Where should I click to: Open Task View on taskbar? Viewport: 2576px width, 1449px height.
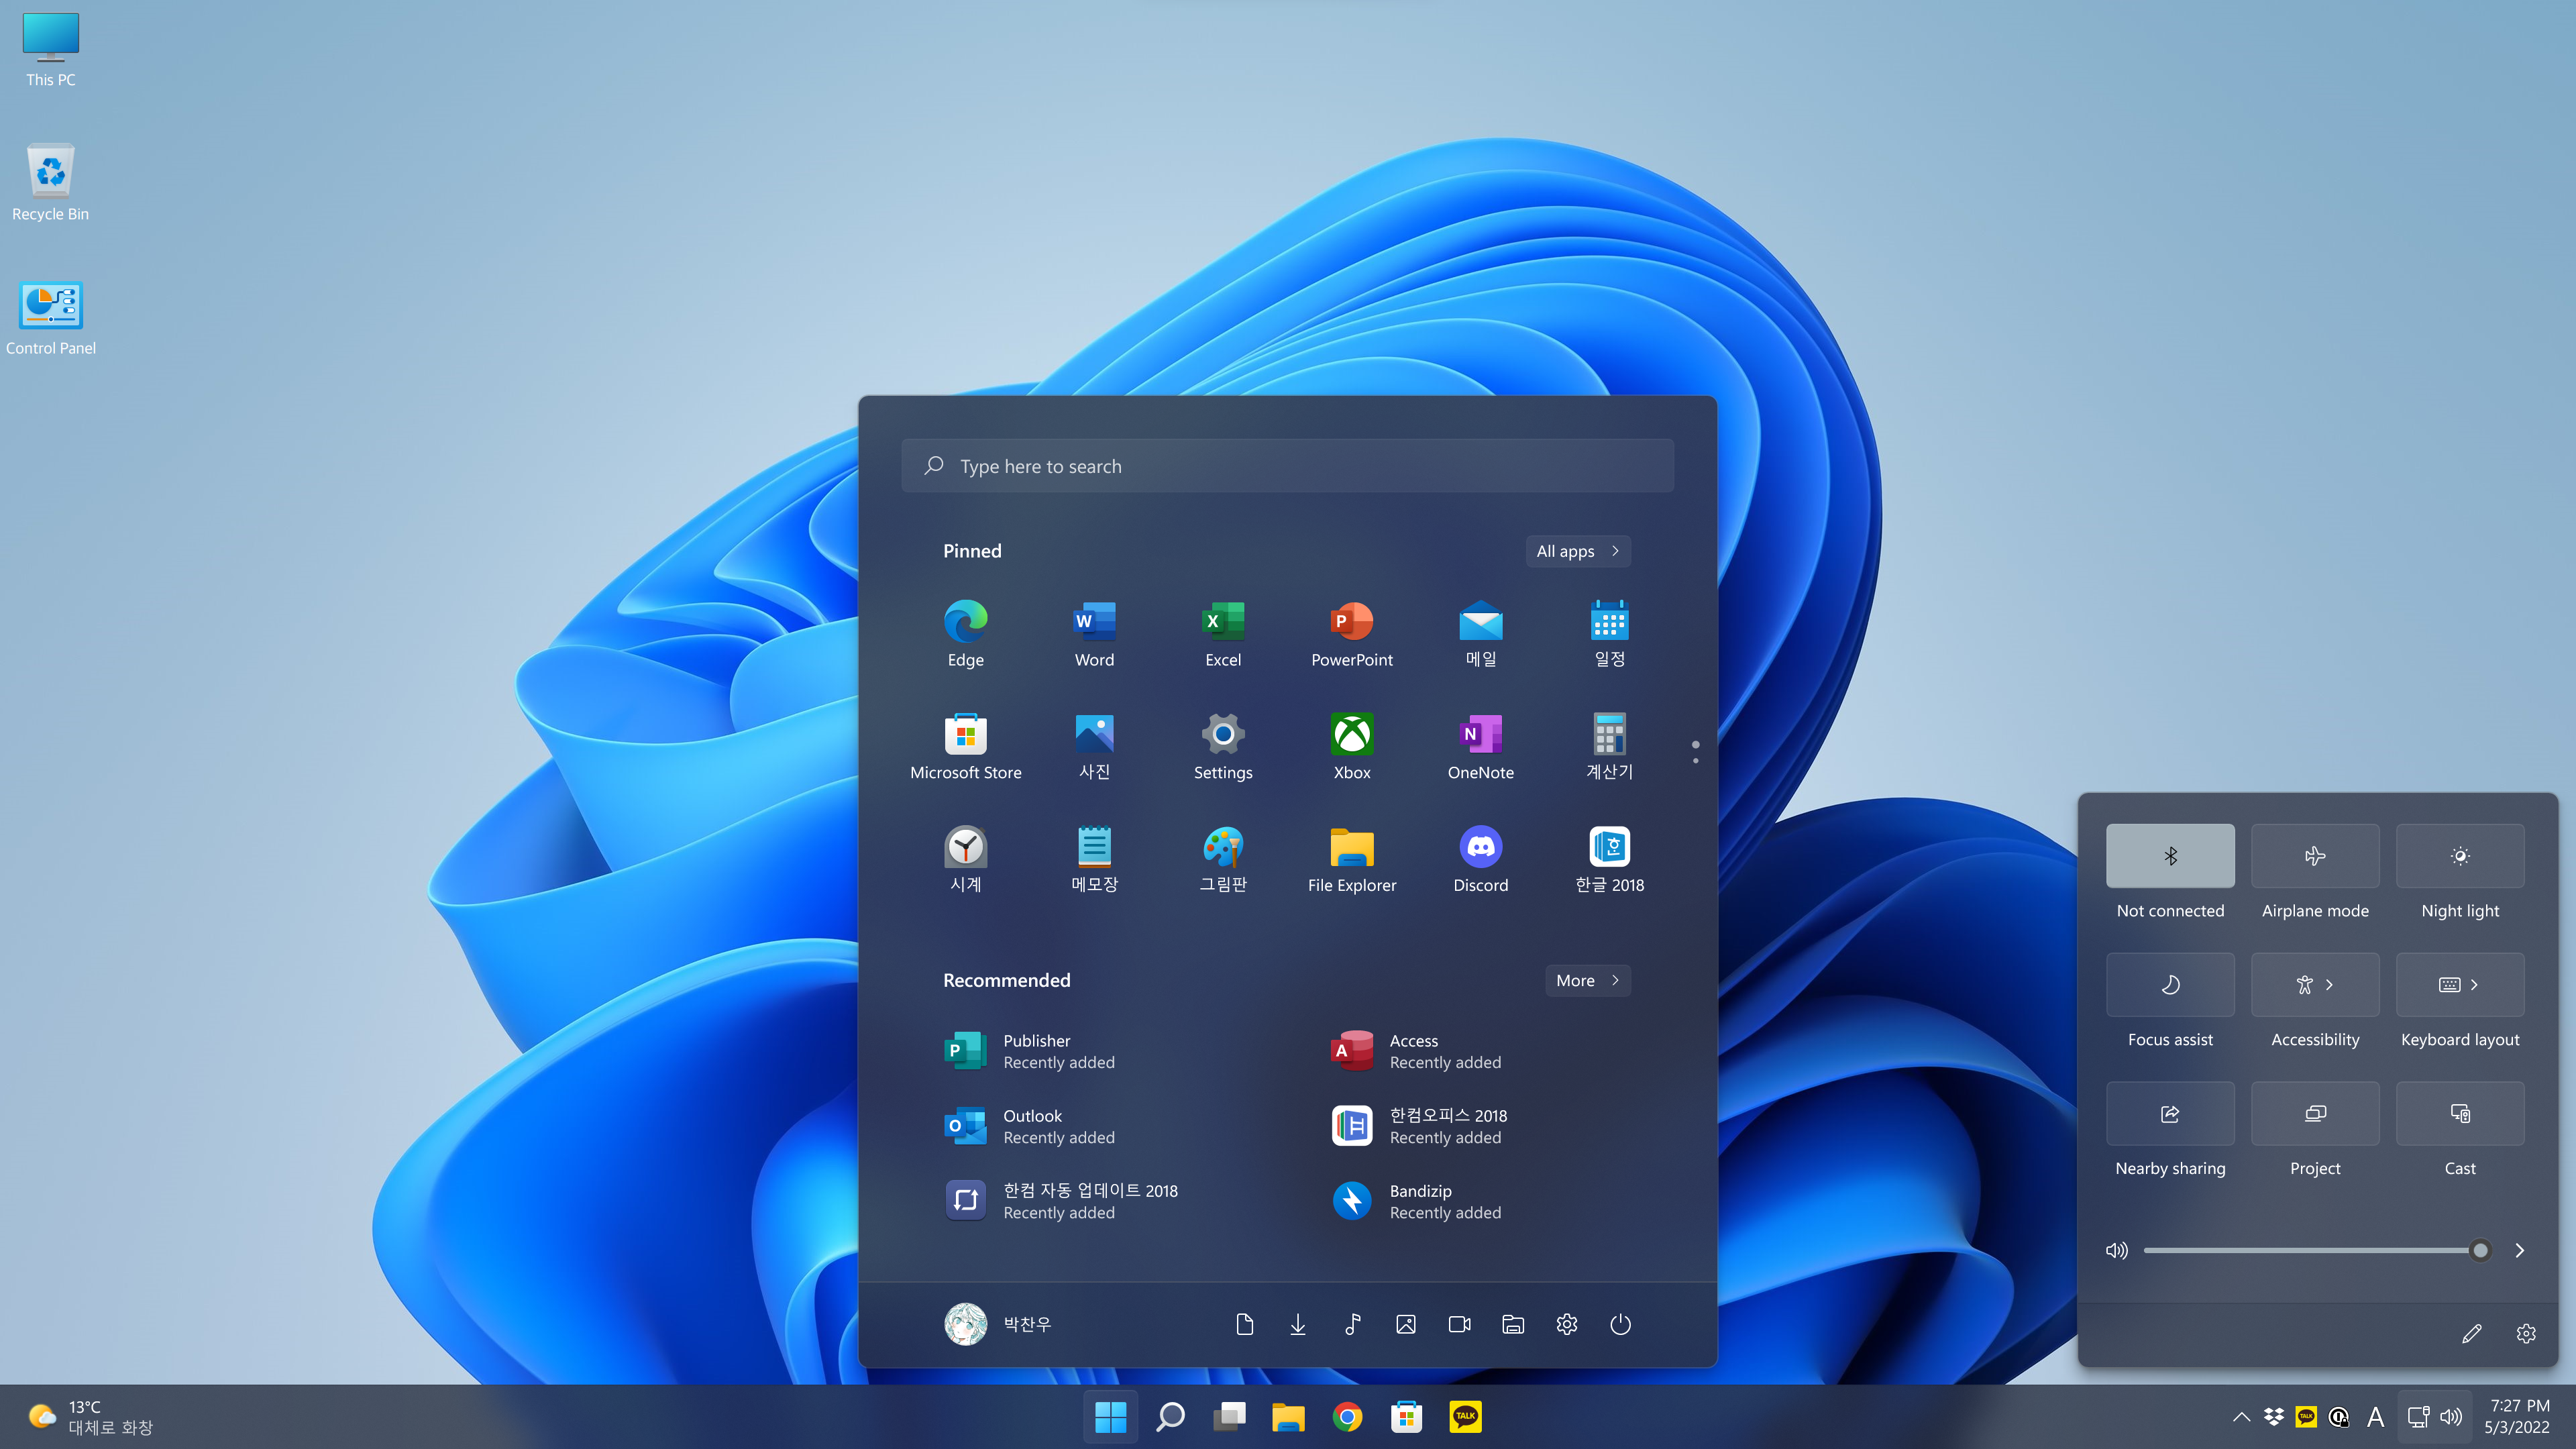pyautogui.click(x=1229, y=1417)
